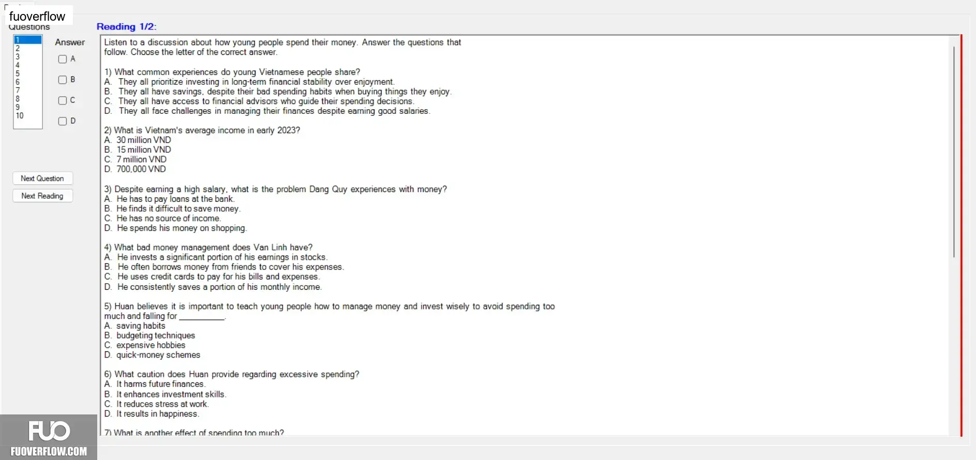Select question 2 in the list
This screenshot has width=976, height=460.
click(28, 48)
